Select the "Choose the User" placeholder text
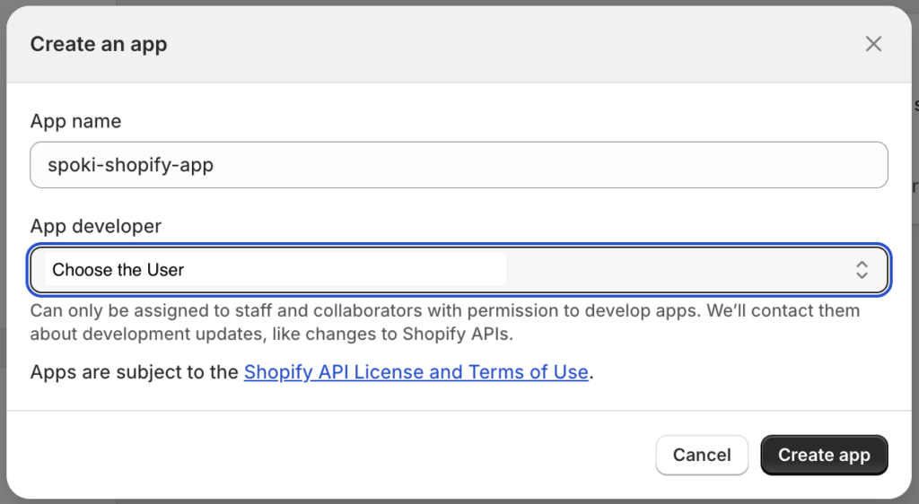 tap(118, 270)
